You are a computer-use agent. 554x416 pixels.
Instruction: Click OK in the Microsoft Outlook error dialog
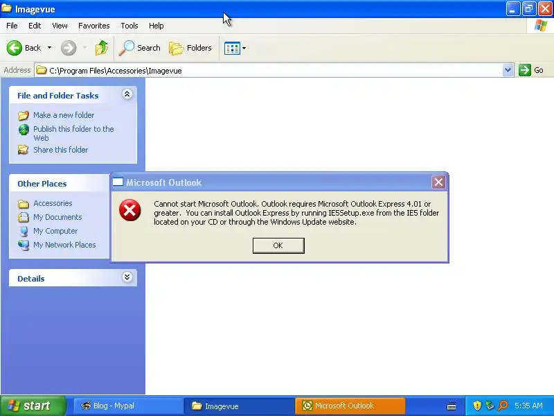pyautogui.click(x=278, y=245)
